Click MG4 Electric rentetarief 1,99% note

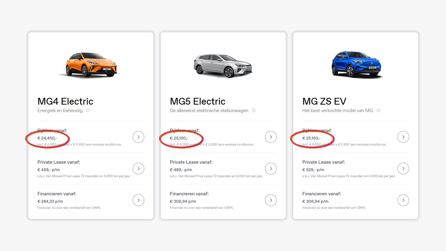[69, 207]
